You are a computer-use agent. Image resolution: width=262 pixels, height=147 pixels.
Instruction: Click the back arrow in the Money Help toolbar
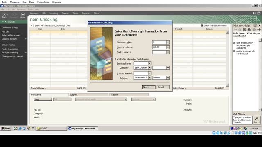point(235,29)
